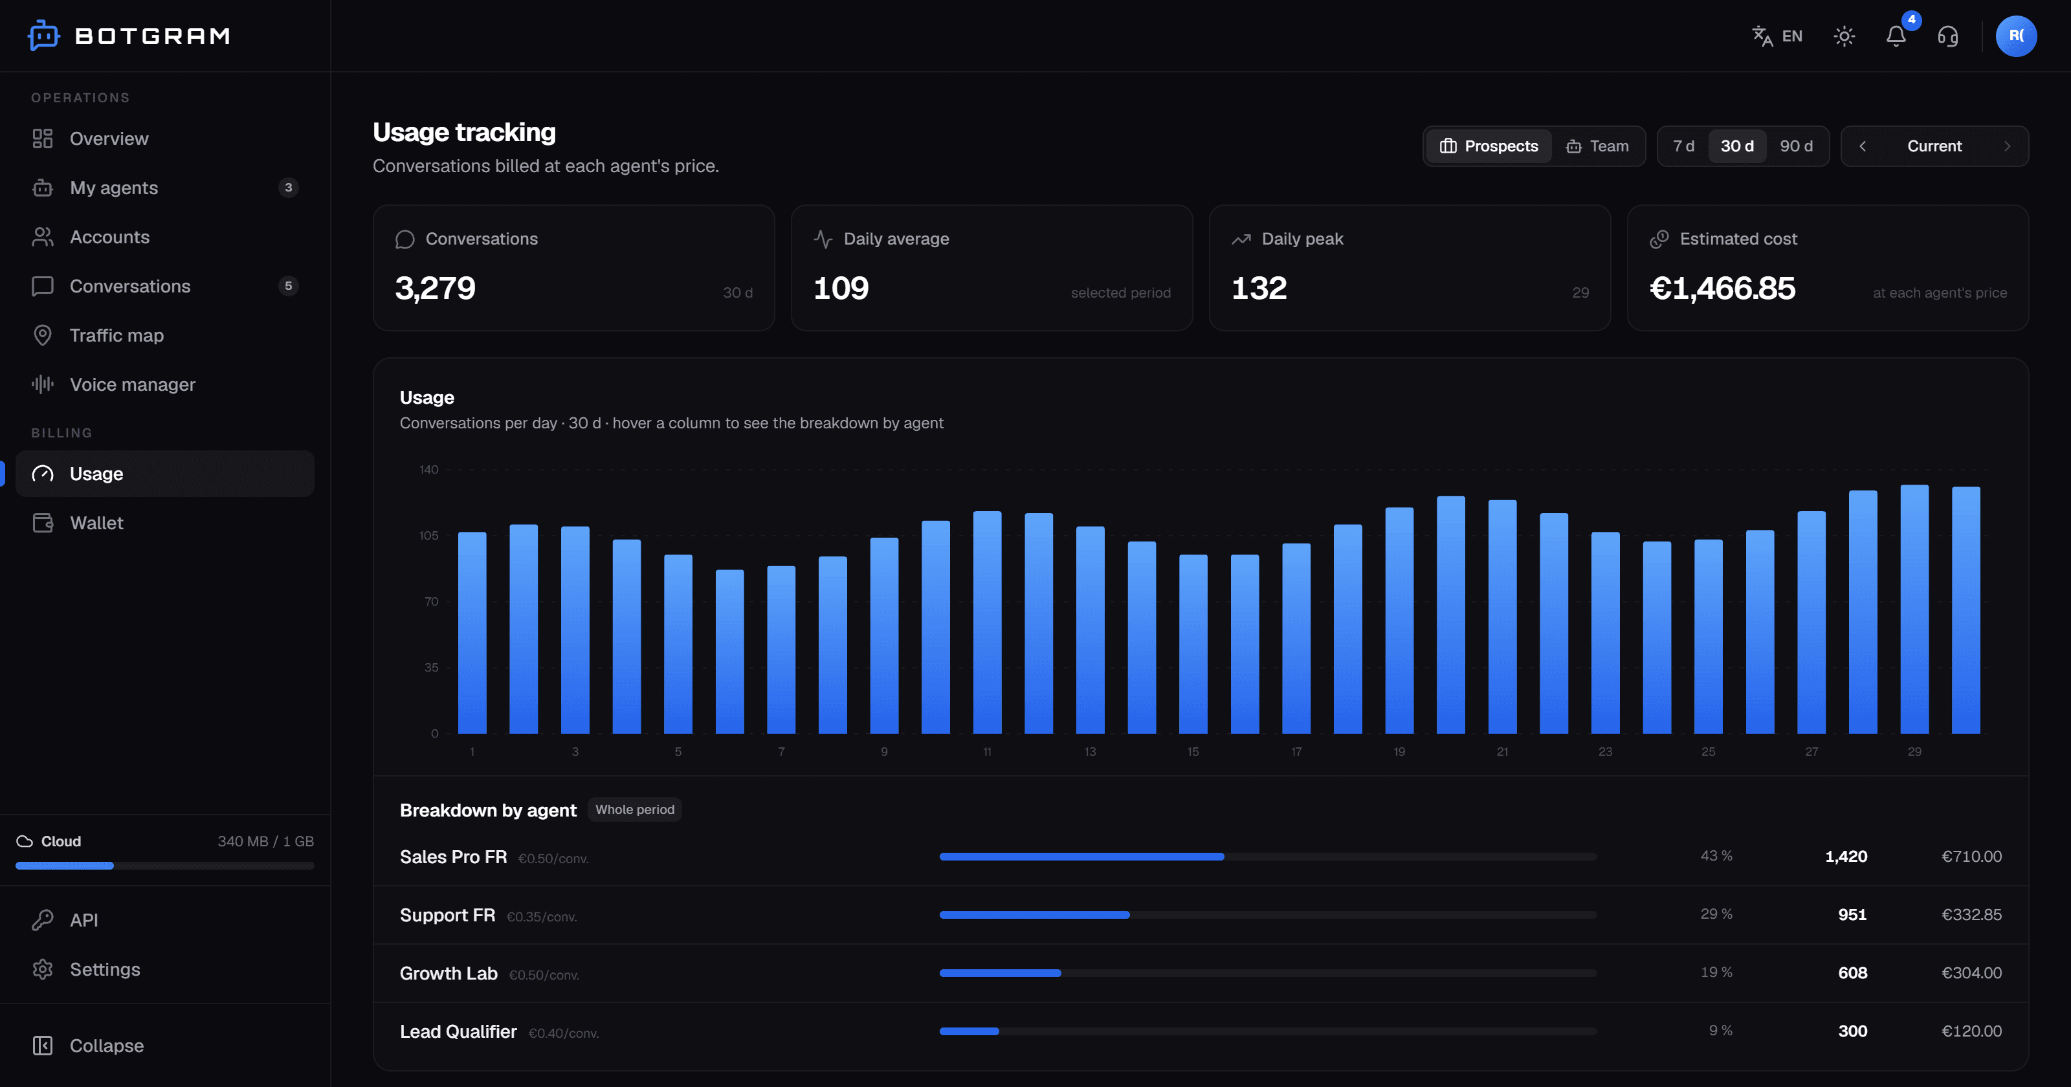Open support headset icon

(x=1948, y=36)
